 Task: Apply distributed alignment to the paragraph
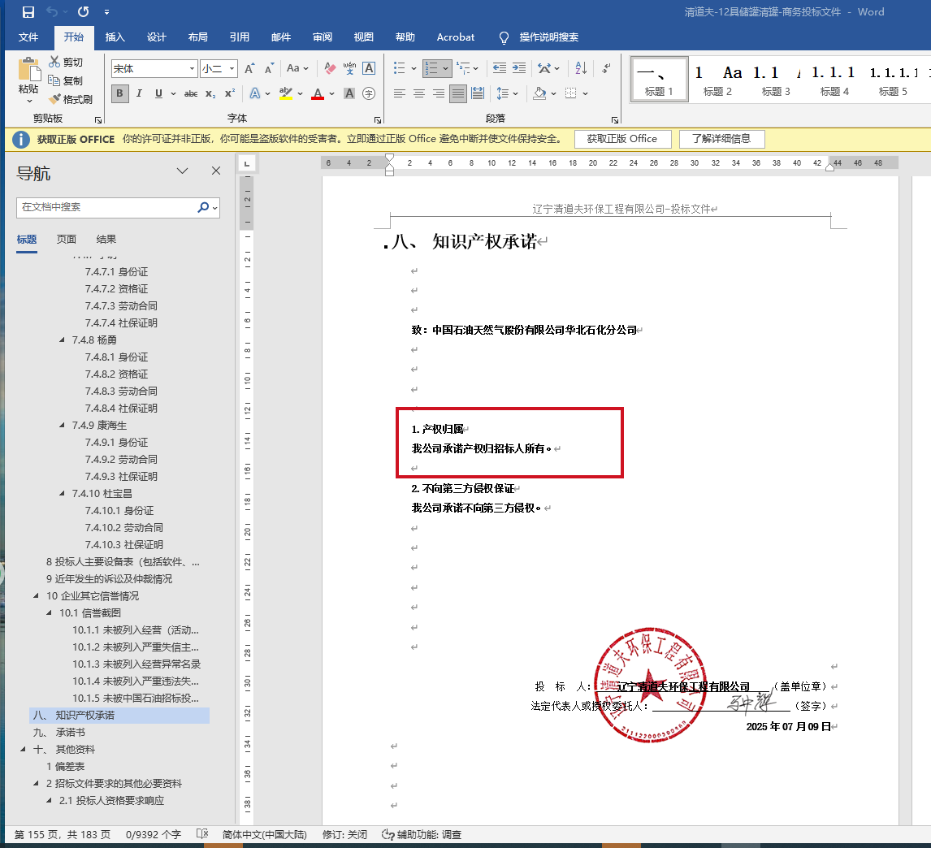pos(478,93)
